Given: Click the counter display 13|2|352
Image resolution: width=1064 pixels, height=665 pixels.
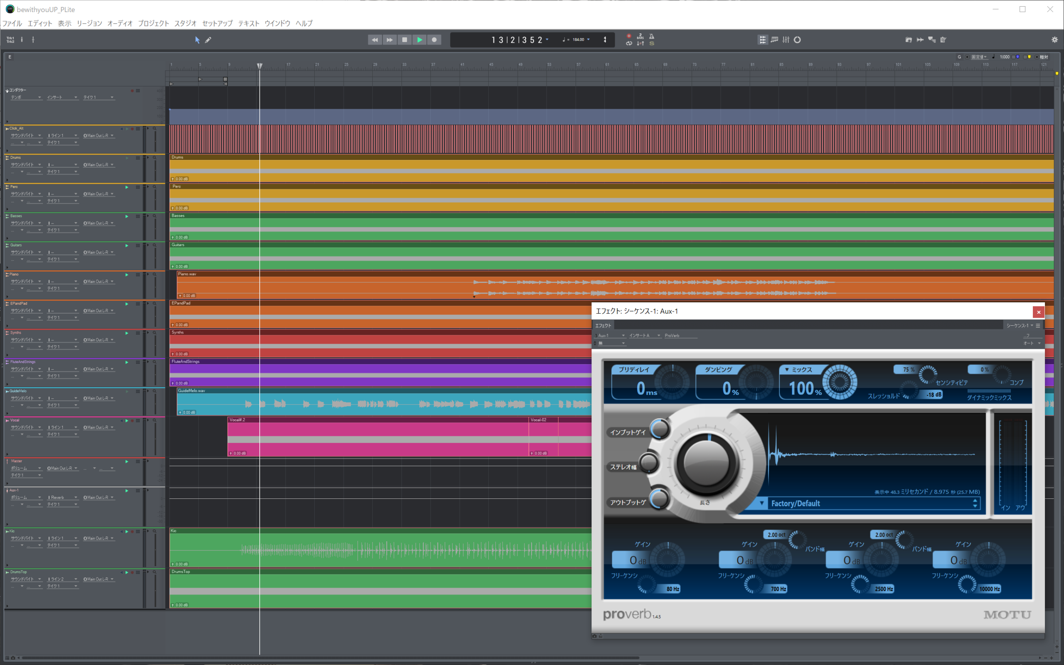Looking at the screenshot, I should pos(517,39).
